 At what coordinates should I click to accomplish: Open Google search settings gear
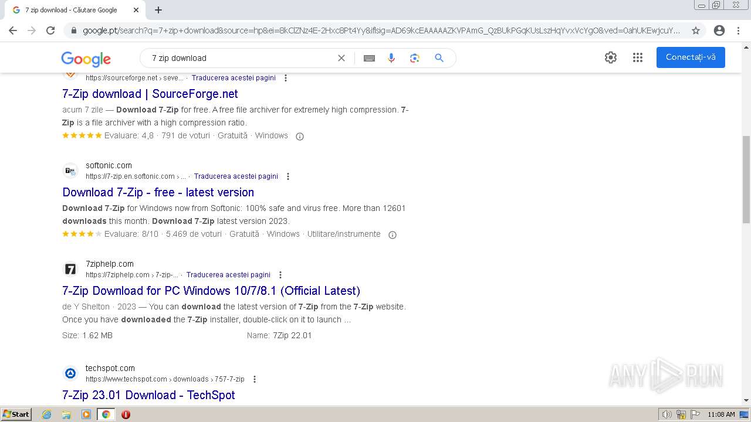click(x=611, y=57)
